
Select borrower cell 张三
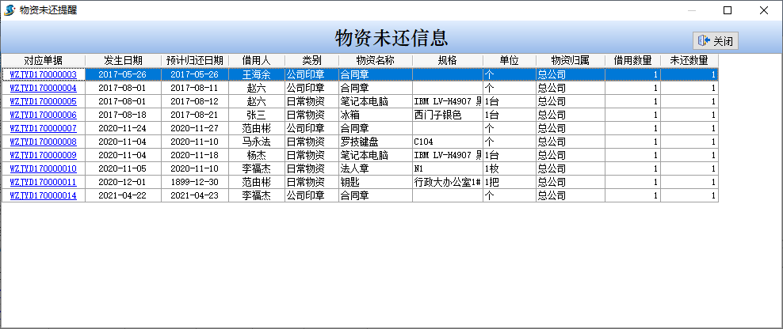(x=256, y=115)
